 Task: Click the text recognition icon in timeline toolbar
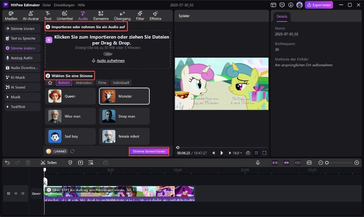[81, 163]
